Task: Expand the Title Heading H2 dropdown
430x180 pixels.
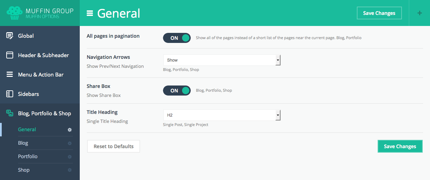Action: (x=222, y=115)
